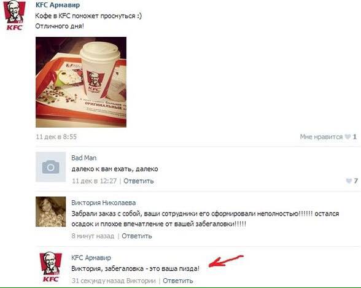Open Виктория Николаева's avatar photo

pos(50,212)
